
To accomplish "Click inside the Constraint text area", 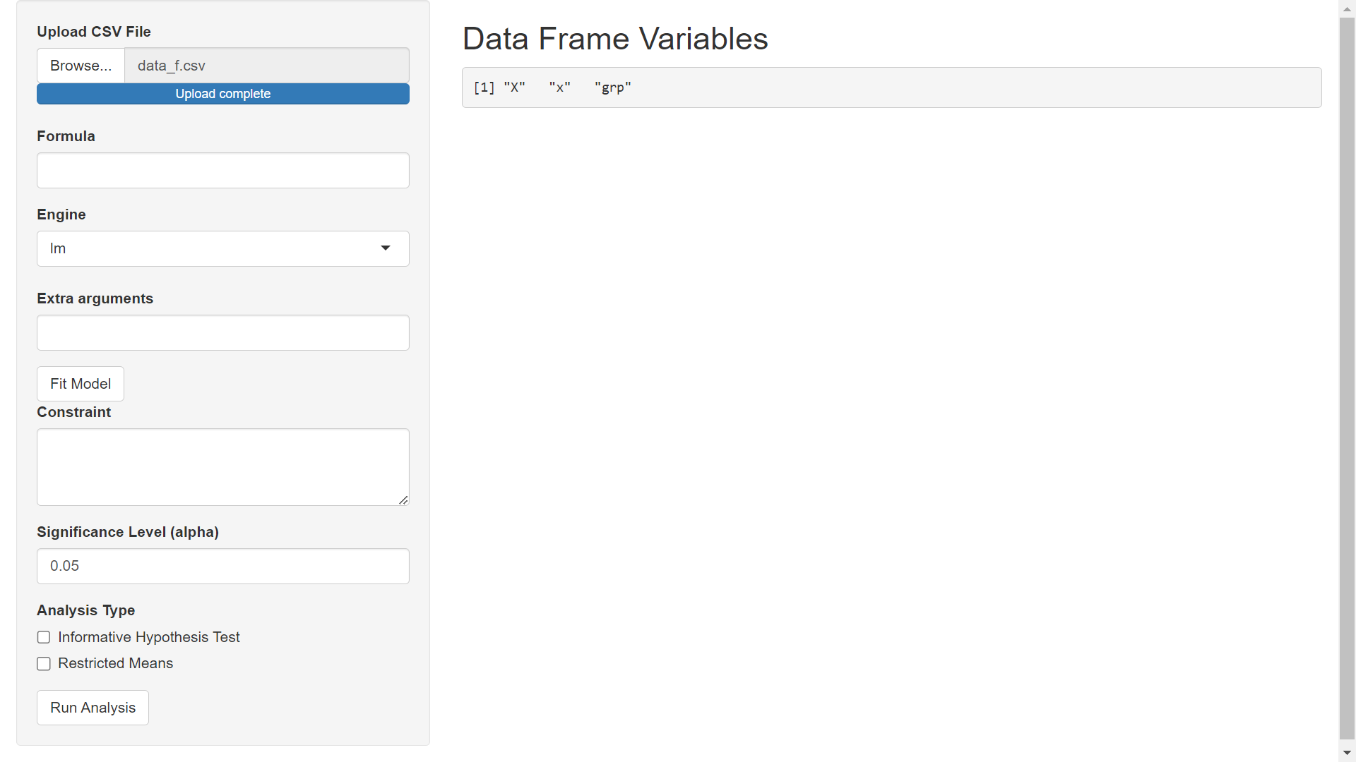I will 223,467.
